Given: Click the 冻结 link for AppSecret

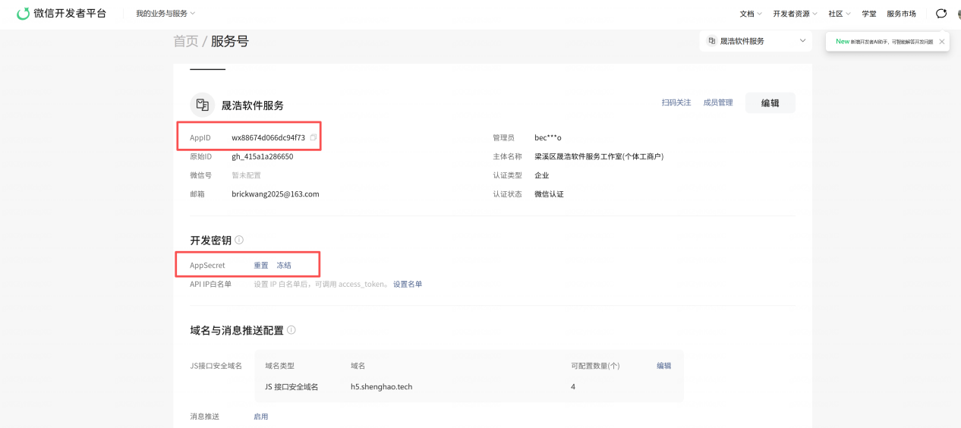Looking at the screenshot, I should click(x=284, y=266).
